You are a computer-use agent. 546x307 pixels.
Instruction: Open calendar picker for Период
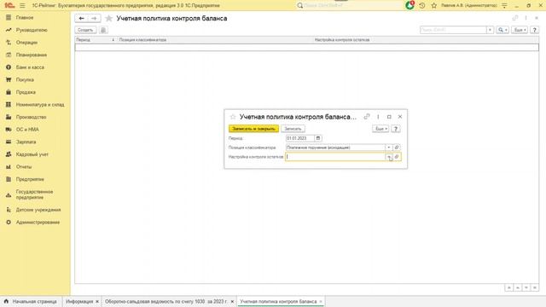tap(318, 138)
